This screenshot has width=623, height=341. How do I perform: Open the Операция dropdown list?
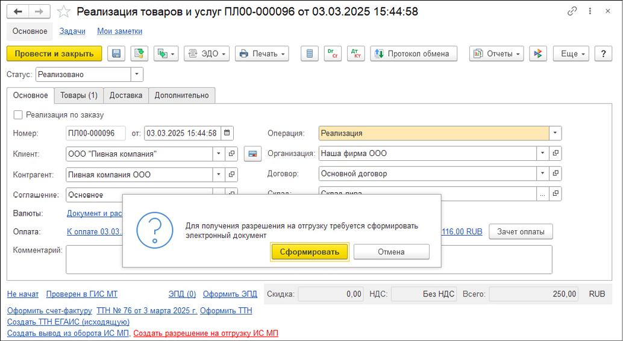click(x=555, y=133)
